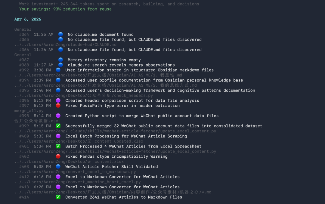This screenshot has width=325, height=204.
Task: Click the red circle on entry #397
Action: coord(58,106)
